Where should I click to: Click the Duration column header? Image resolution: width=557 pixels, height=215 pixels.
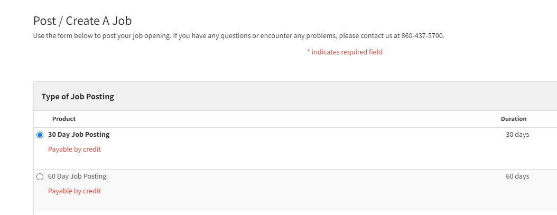coord(513,119)
